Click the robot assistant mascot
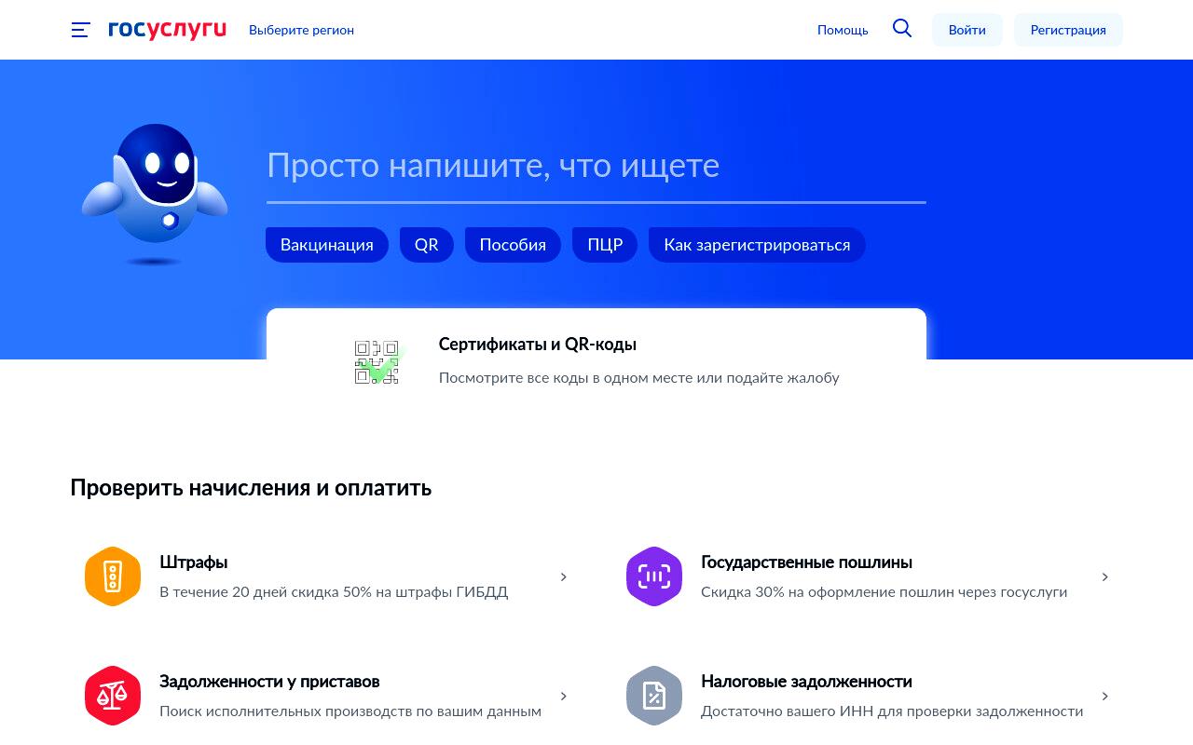The image size is (1193, 745). tap(155, 194)
